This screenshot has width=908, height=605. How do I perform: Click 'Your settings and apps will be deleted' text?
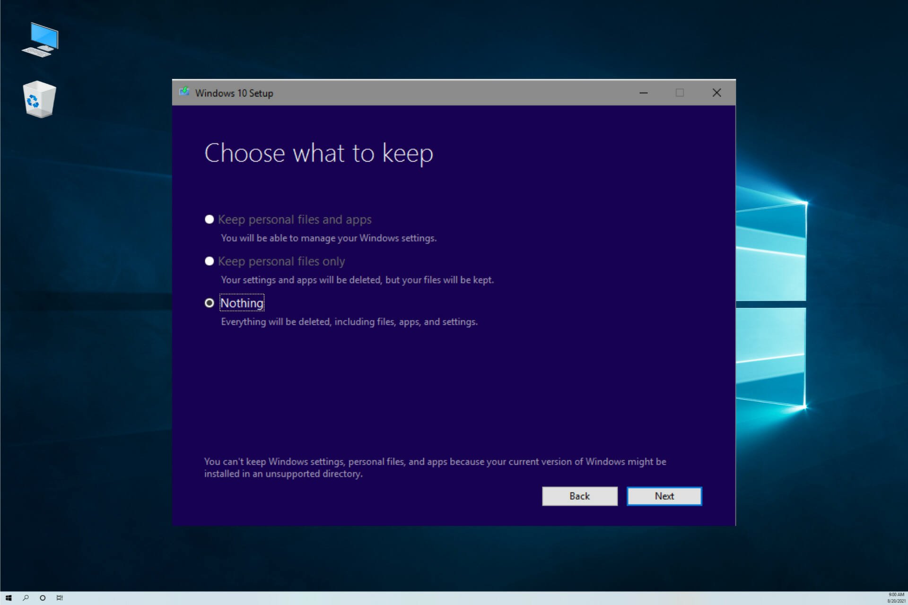(358, 280)
